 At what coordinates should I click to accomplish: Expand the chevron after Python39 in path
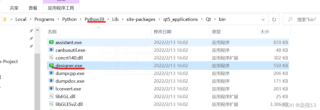108,19
